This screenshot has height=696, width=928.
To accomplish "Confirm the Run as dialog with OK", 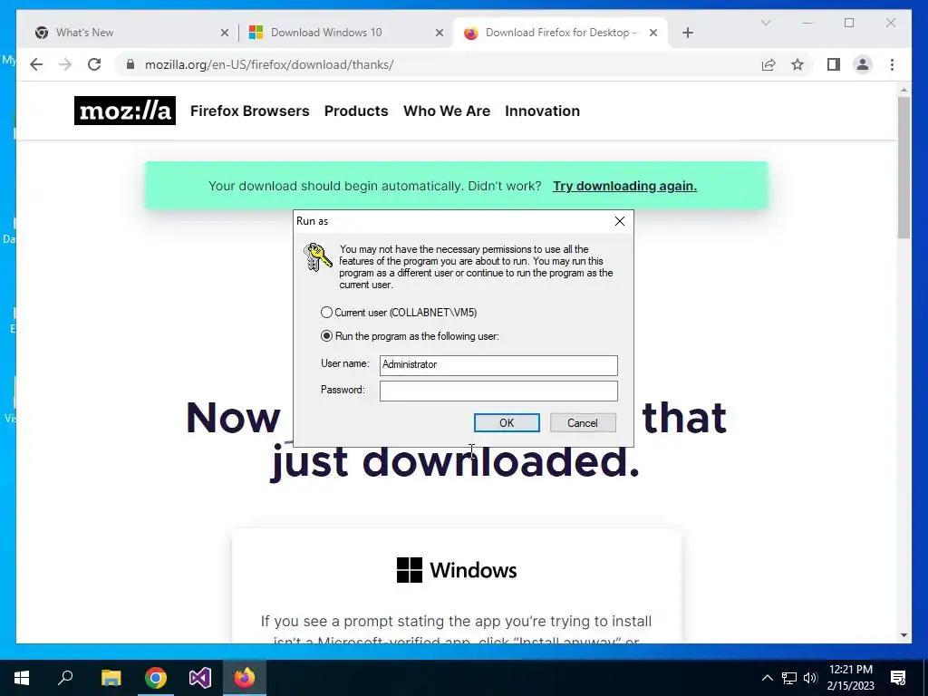I will (x=507, y=422).
